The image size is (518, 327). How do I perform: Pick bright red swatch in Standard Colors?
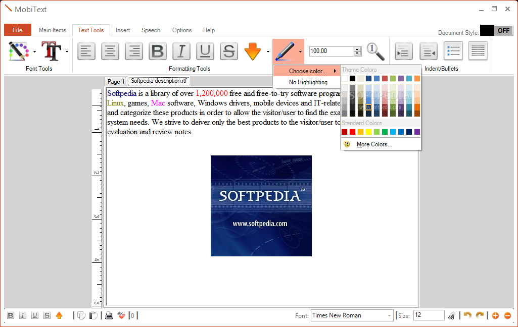352,132
